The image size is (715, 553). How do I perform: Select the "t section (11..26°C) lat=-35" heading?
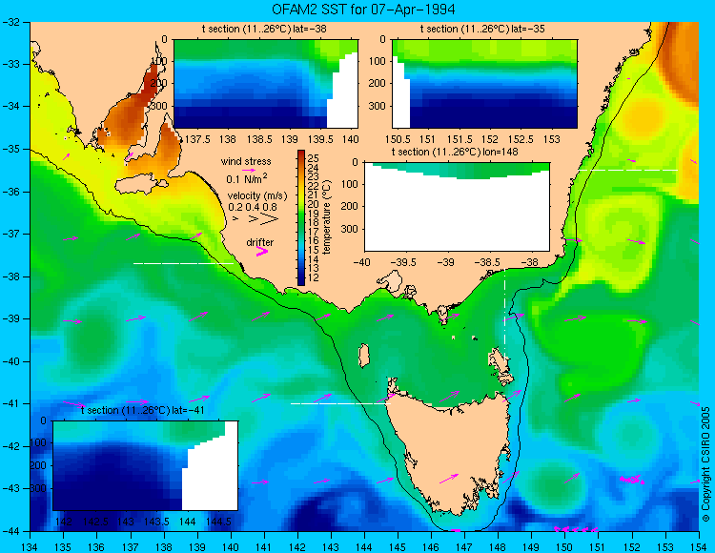coord(482,29)
